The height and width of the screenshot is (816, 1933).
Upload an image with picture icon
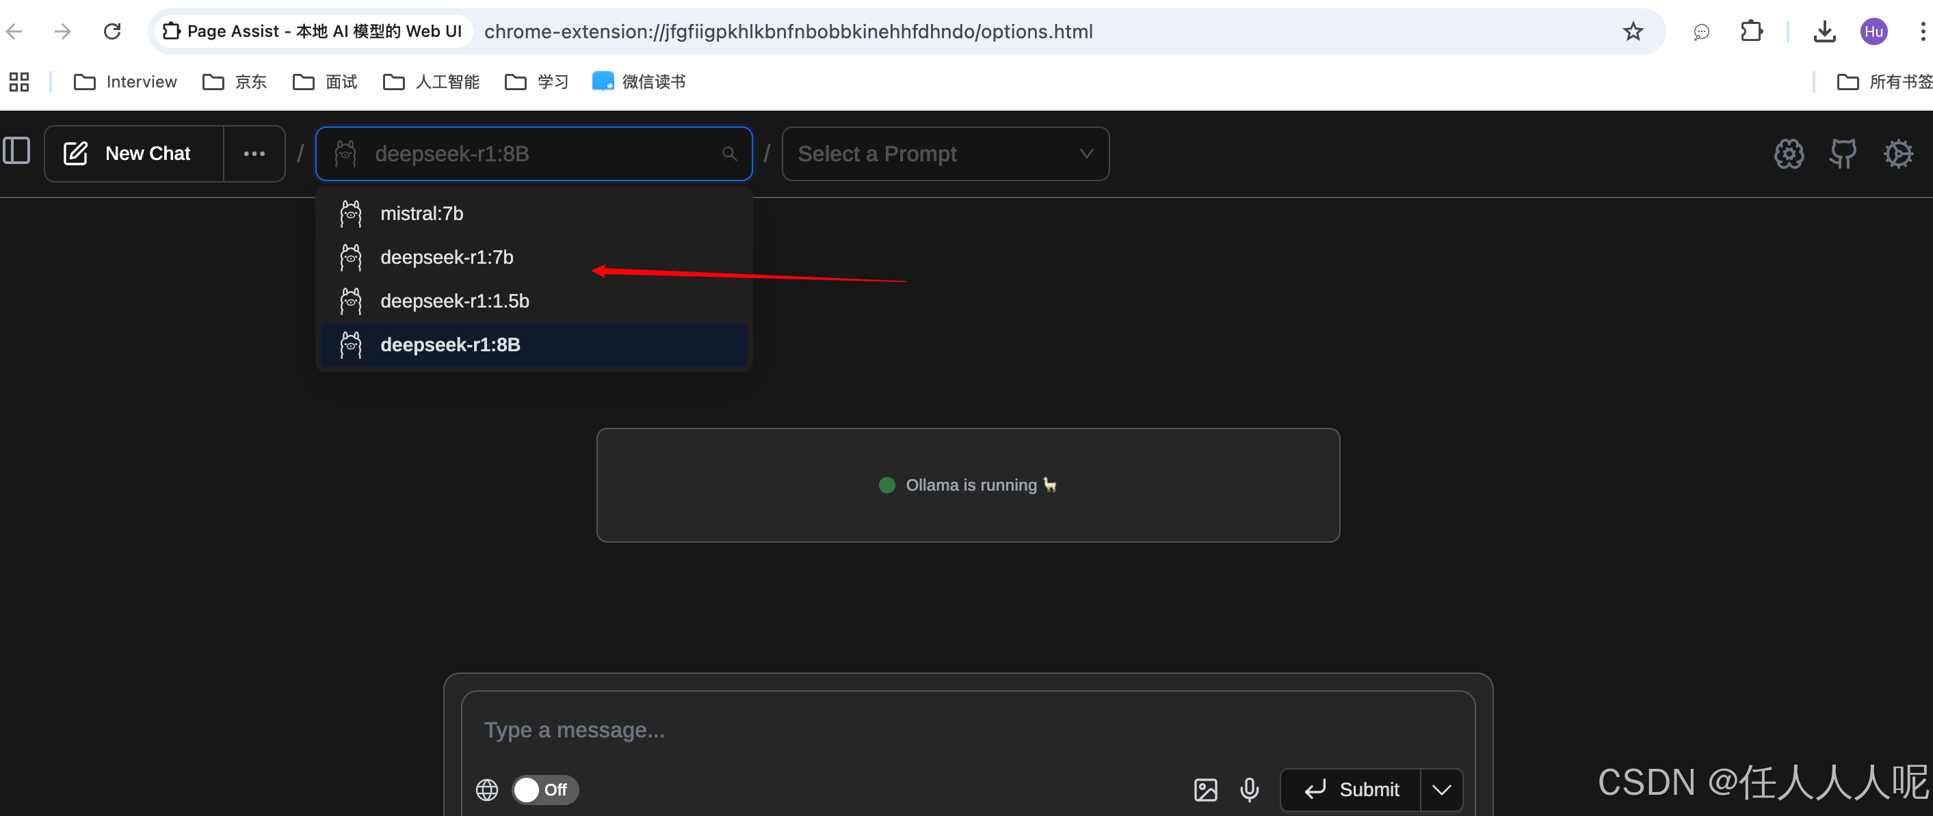(x=1205, y=790)
